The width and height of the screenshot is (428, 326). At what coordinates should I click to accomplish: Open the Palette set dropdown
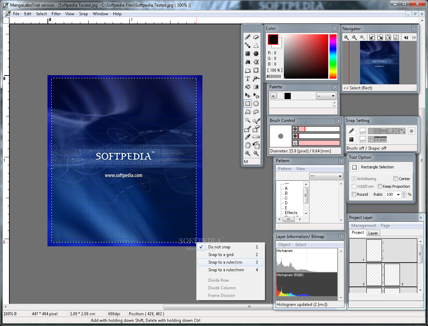tap(326, 96)
